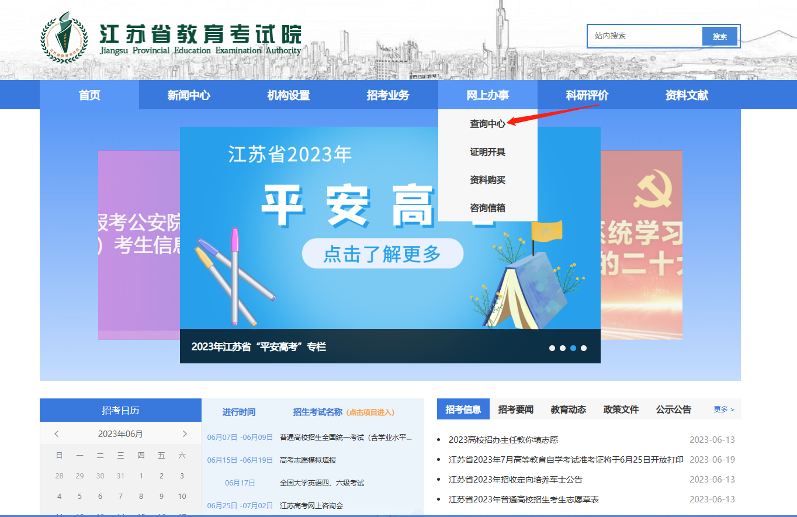Image resolution: width=797 pixels, height=517 pixels.
Task: Open news about 7月自学考试准考证打印
Action: pos(566,460)
